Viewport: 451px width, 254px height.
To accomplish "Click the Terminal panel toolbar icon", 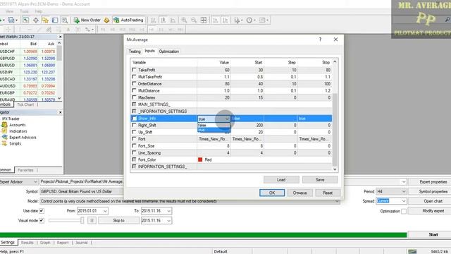I will tap(55, 20).
